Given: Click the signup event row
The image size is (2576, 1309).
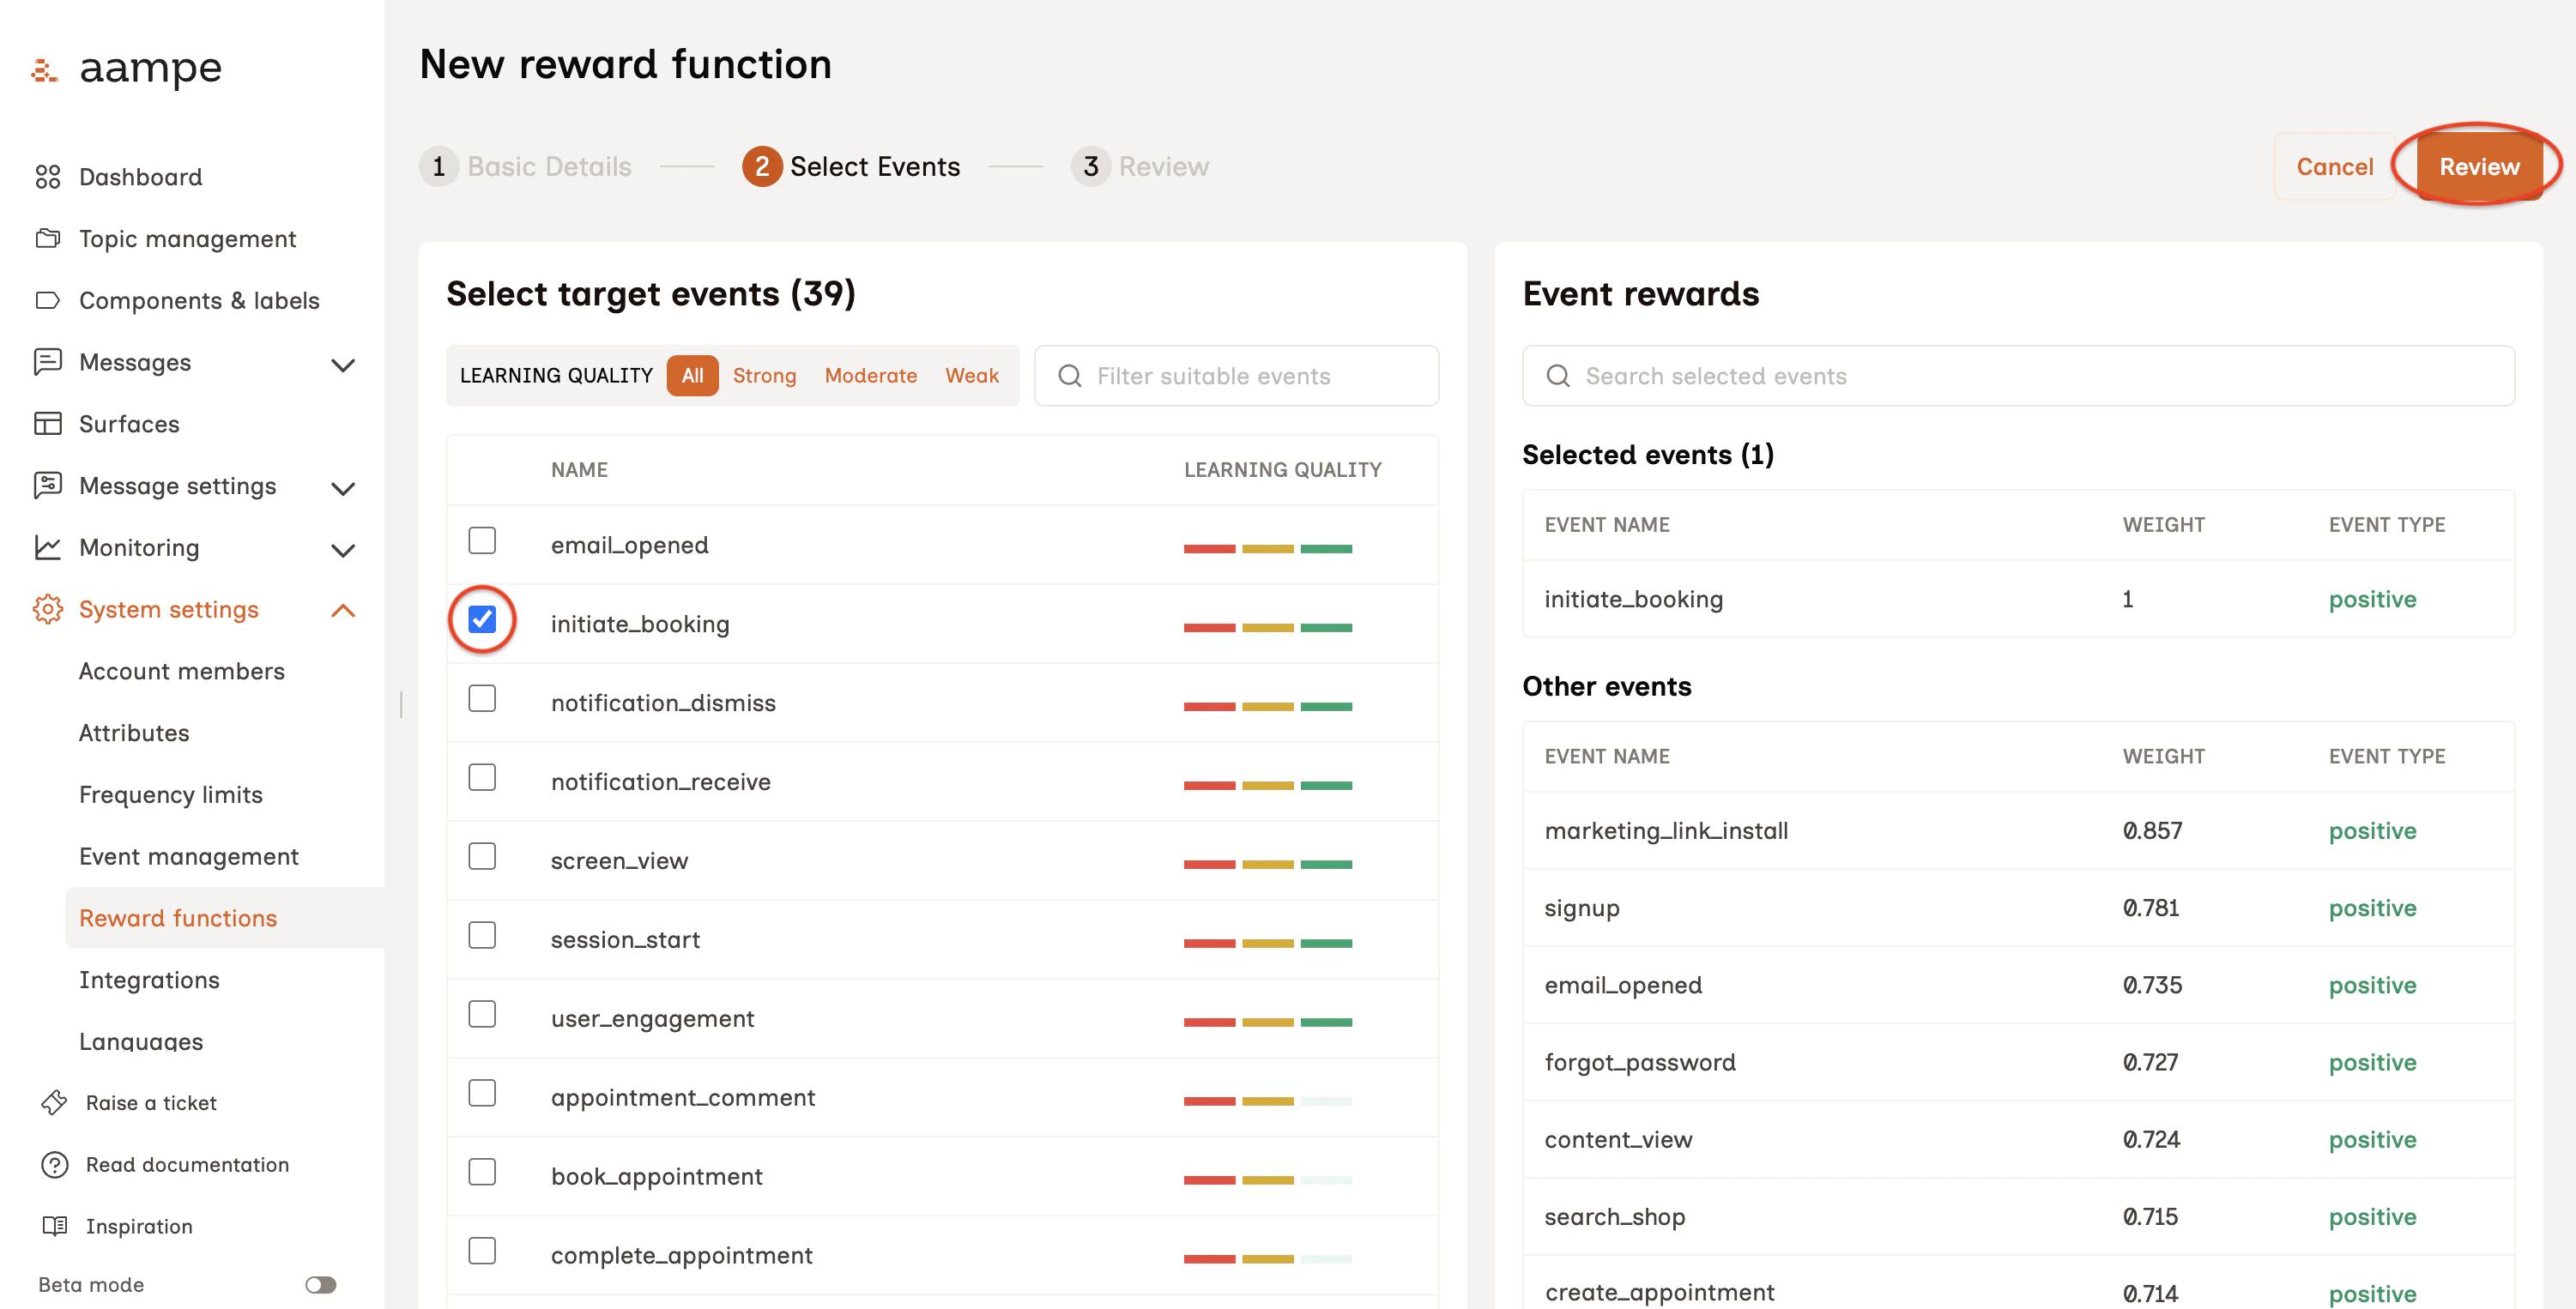Looking at the screenshot, I should 2018,908.
